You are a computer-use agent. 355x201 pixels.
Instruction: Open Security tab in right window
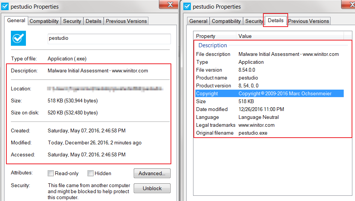(x=254, y=21)
